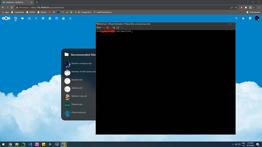This screenshot has height=147, width=262.
Task: Open the user avatar menu in Nextcloud
Action: click(x=257, y=18)
